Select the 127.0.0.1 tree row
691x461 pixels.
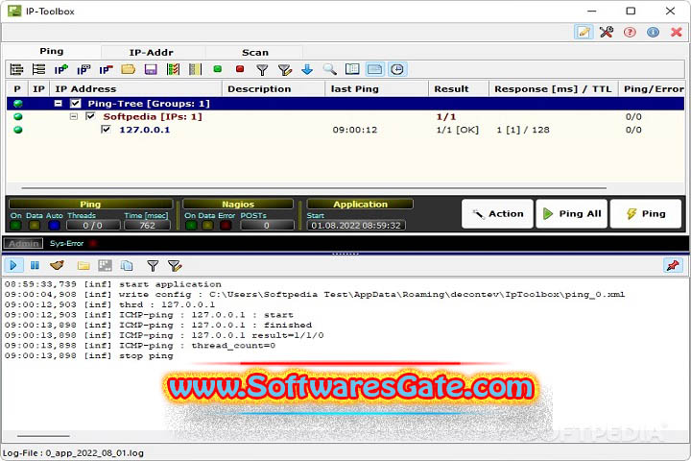(x=345, y=130)
